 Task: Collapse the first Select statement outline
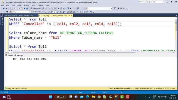pyautogui.click(x=8, y=19)
